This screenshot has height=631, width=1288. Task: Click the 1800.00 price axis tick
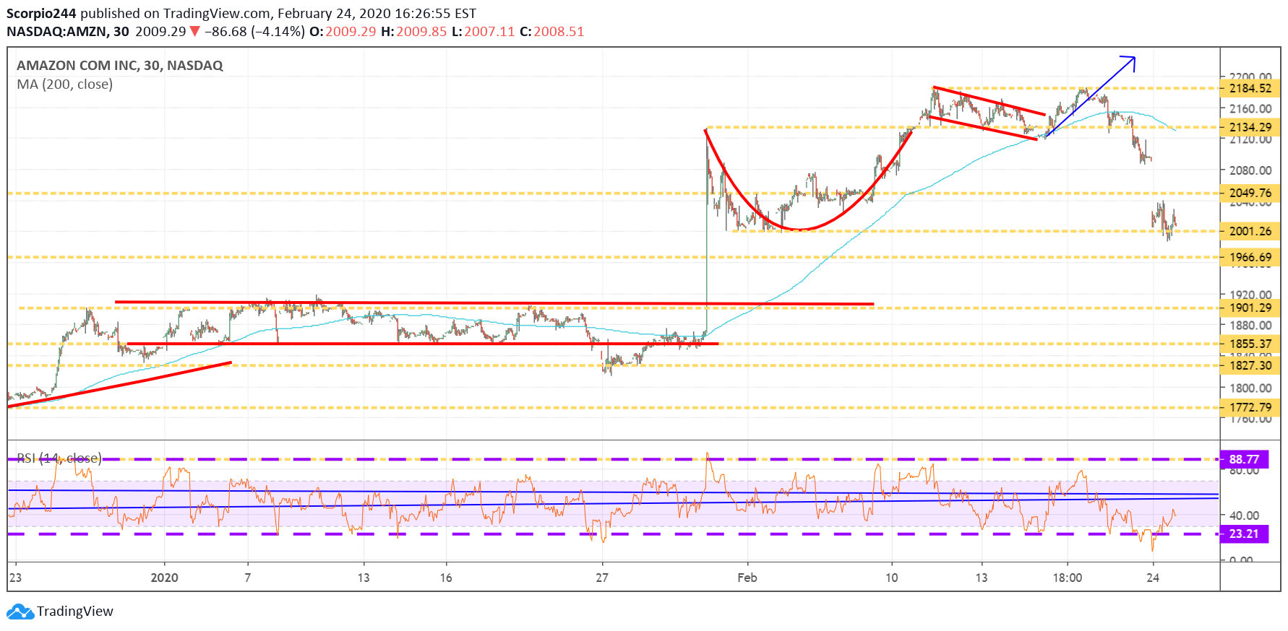1250,388
